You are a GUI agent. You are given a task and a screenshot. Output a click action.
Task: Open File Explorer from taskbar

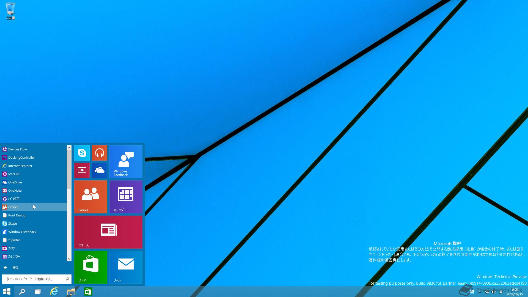point(71,291)
